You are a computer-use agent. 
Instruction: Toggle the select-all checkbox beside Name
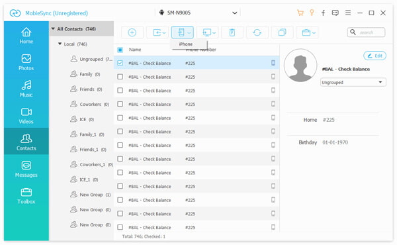point(120,50)
